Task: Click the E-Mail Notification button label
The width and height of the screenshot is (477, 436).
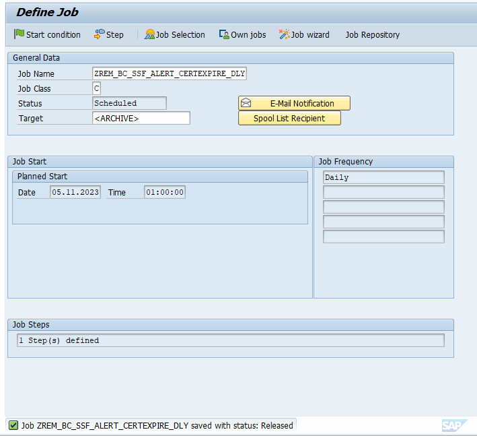Action: [302, 103]
